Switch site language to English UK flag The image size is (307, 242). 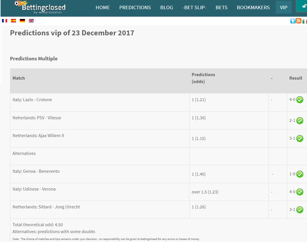[31, 21]
